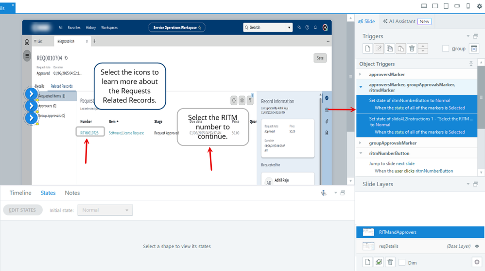Open the Slide Layers panel options arrow
Viewport: 485px width, 271px height.
click(468, 184)
